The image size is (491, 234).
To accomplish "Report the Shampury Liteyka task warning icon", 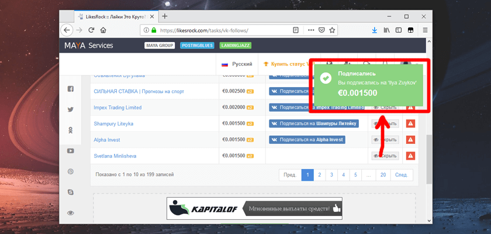I will click(x=410, y=123).
